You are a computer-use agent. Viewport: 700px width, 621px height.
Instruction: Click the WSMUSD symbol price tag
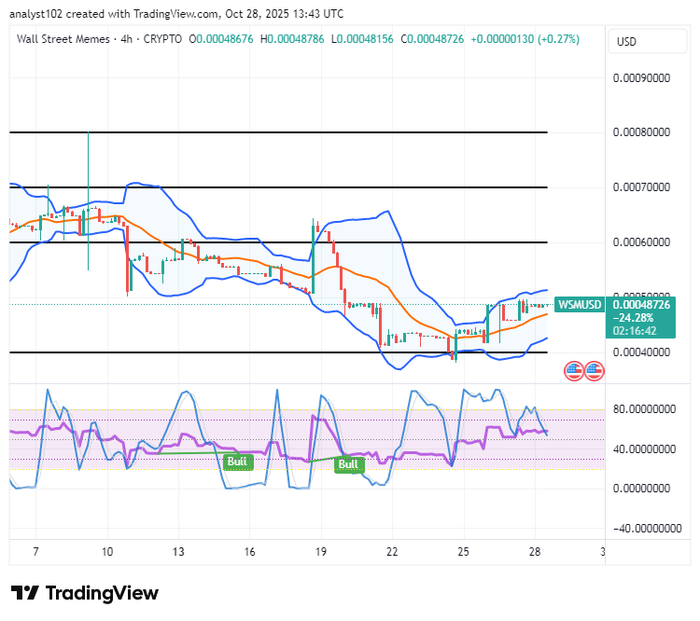(580, 305)
